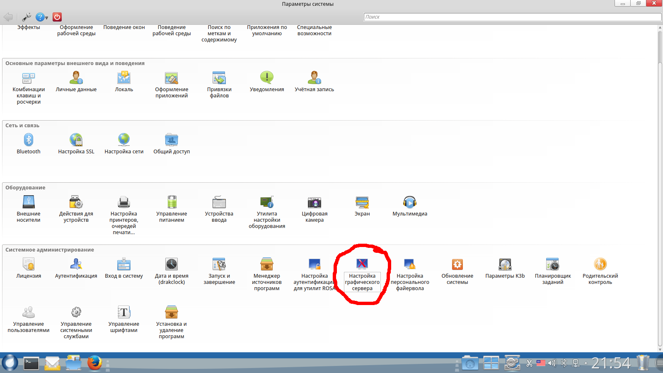Open Параметры K3b settings
The image size is (663, 373).
[505, 269]
